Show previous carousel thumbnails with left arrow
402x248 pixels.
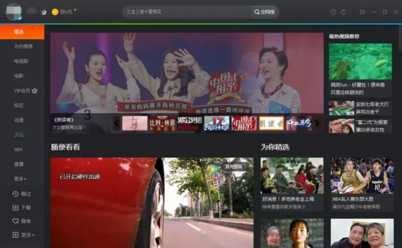click(116, 123)
